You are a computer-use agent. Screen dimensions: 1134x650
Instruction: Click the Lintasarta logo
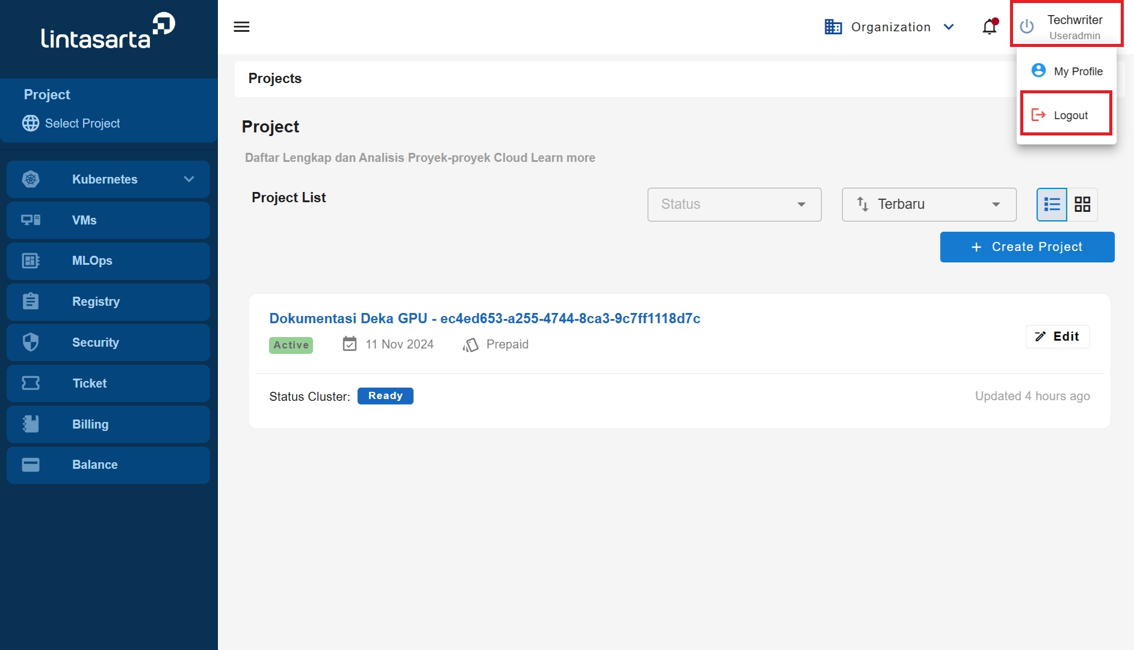(108, 31)
